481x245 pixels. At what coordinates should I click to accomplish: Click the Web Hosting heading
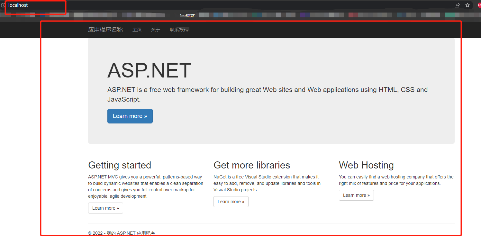366,165
